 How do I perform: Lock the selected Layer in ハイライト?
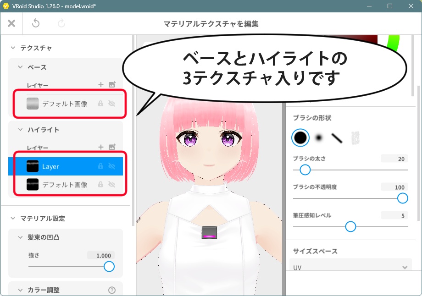(100, 166)
